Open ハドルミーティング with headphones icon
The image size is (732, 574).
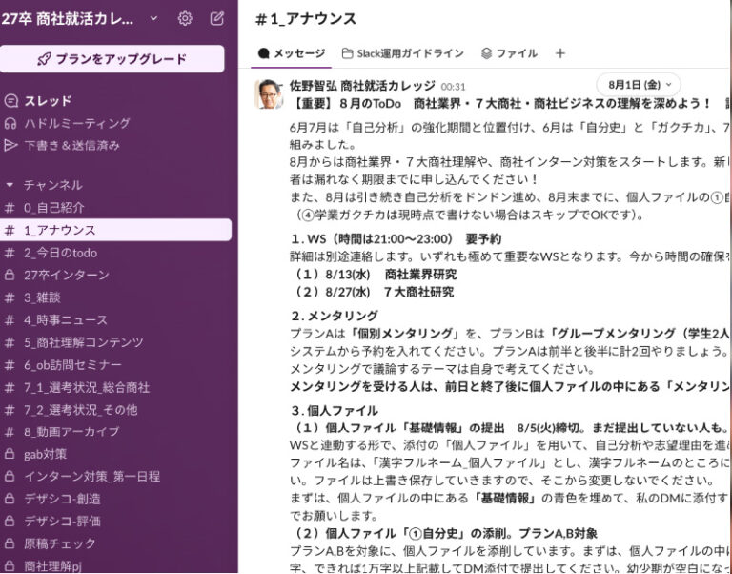tap(76, 123)
